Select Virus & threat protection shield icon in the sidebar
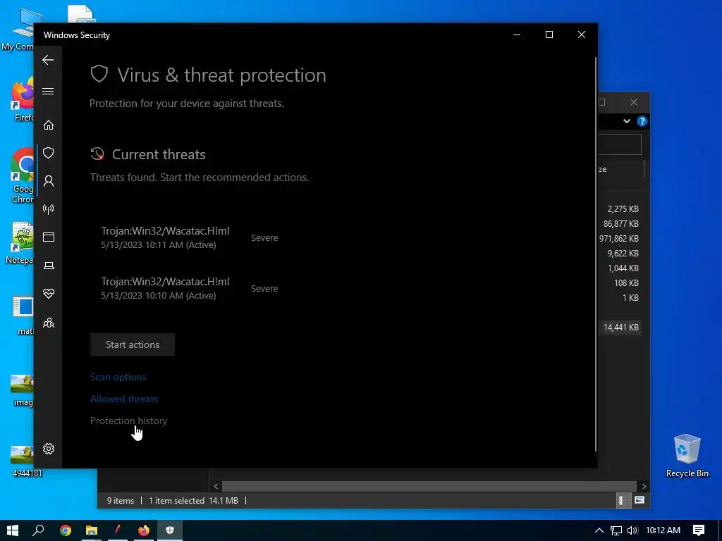722x541 pixels. click(49, 153)
